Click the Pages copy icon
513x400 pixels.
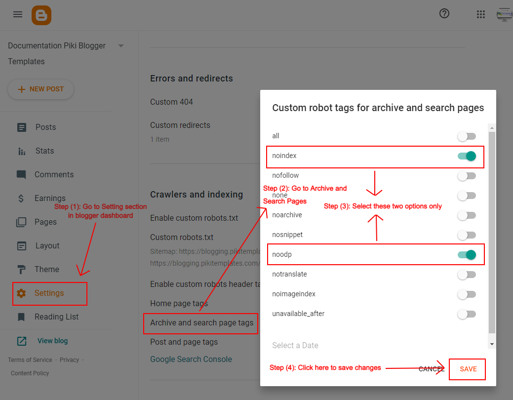coord(21,222)
